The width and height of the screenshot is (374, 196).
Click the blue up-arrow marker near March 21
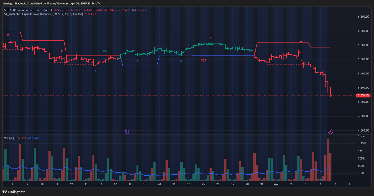pos(181,60)
